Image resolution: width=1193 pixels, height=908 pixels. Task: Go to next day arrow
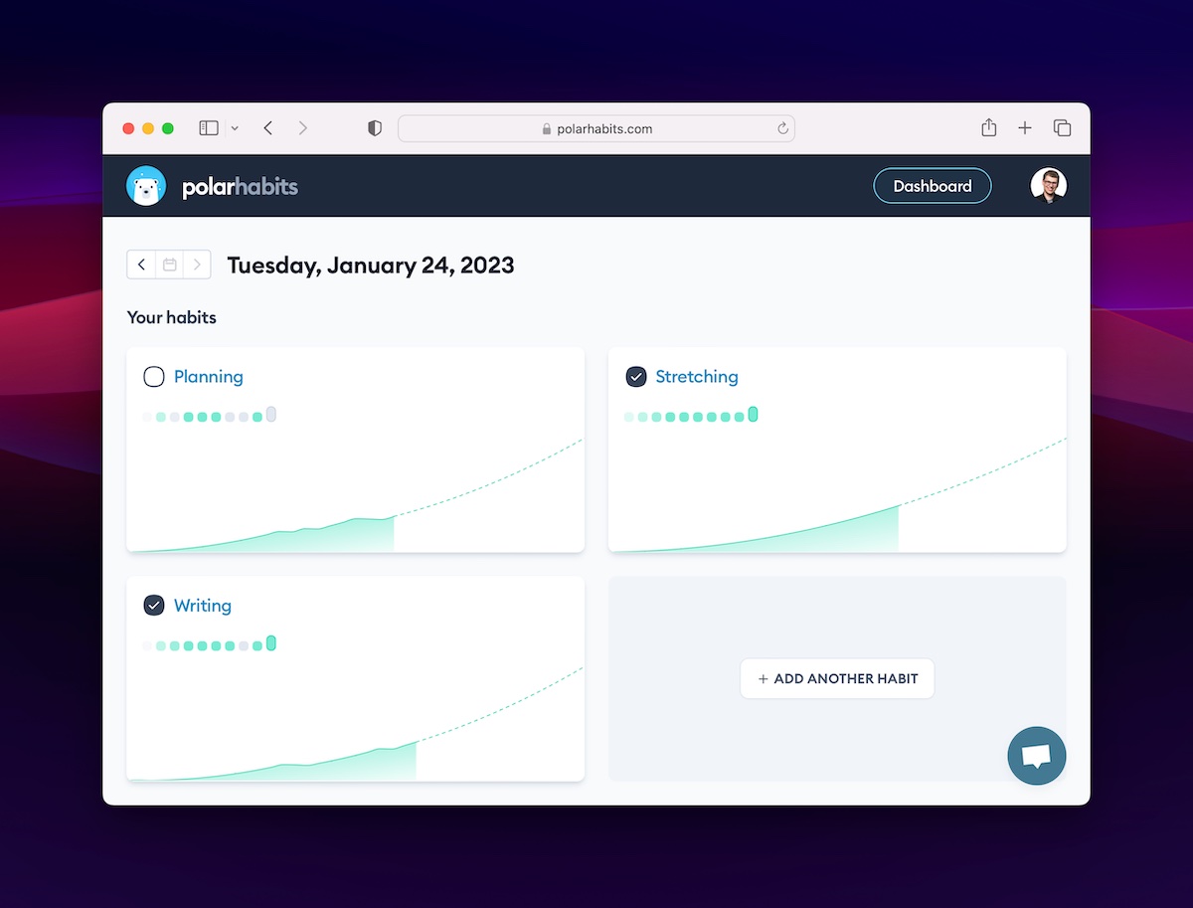[197, 265]
